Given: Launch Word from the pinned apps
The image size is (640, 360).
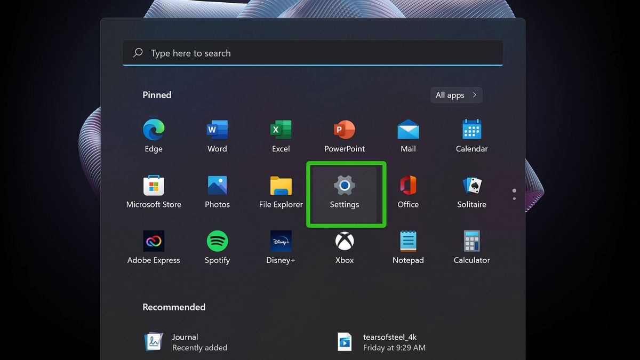Looking at the screenshot, I should tap(217, 130).
